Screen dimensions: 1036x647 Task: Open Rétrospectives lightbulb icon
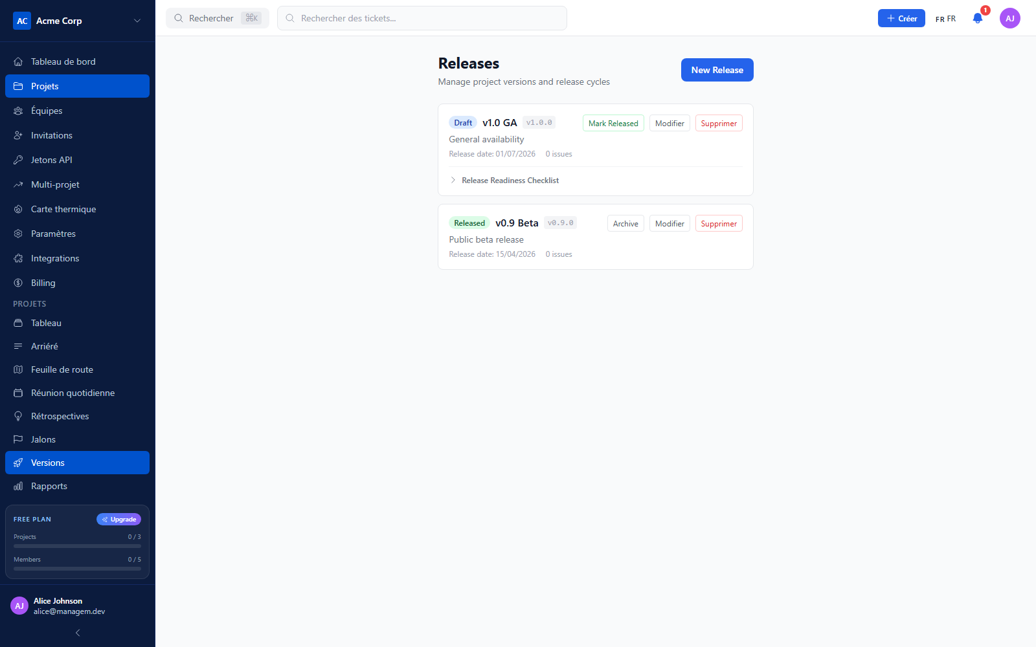(x=18, y=416)
